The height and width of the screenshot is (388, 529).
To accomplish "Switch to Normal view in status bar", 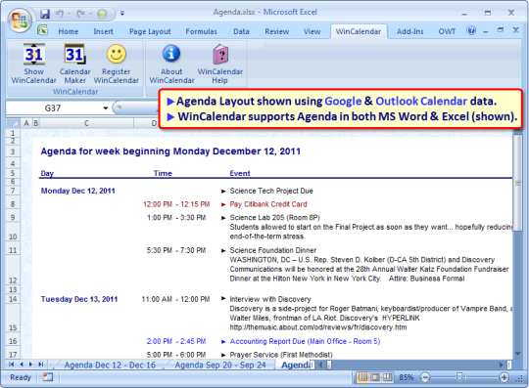I will (362, 377).
